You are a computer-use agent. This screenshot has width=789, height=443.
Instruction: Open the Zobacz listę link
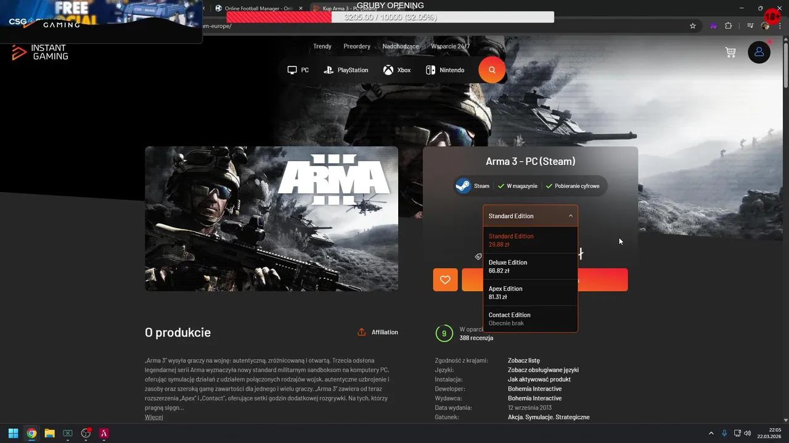click(524, 361)
